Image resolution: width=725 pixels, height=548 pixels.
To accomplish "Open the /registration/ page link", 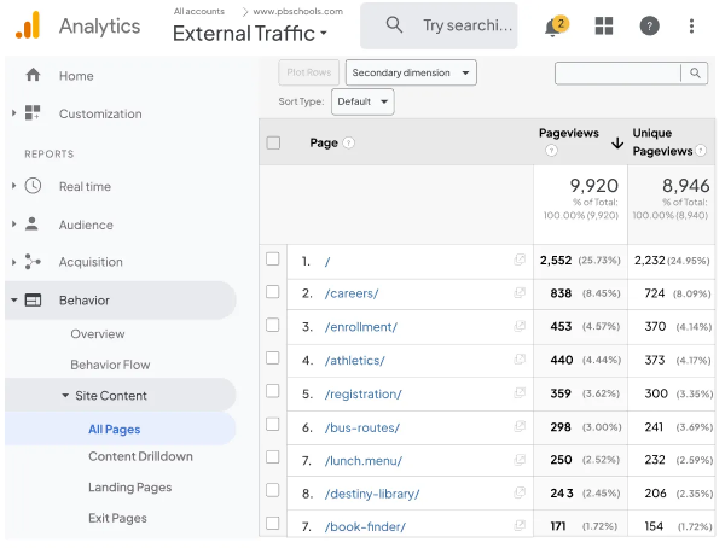I will 363,394.
